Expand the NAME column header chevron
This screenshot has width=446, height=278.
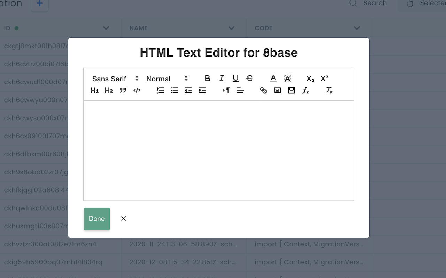(x=232, y=28)
